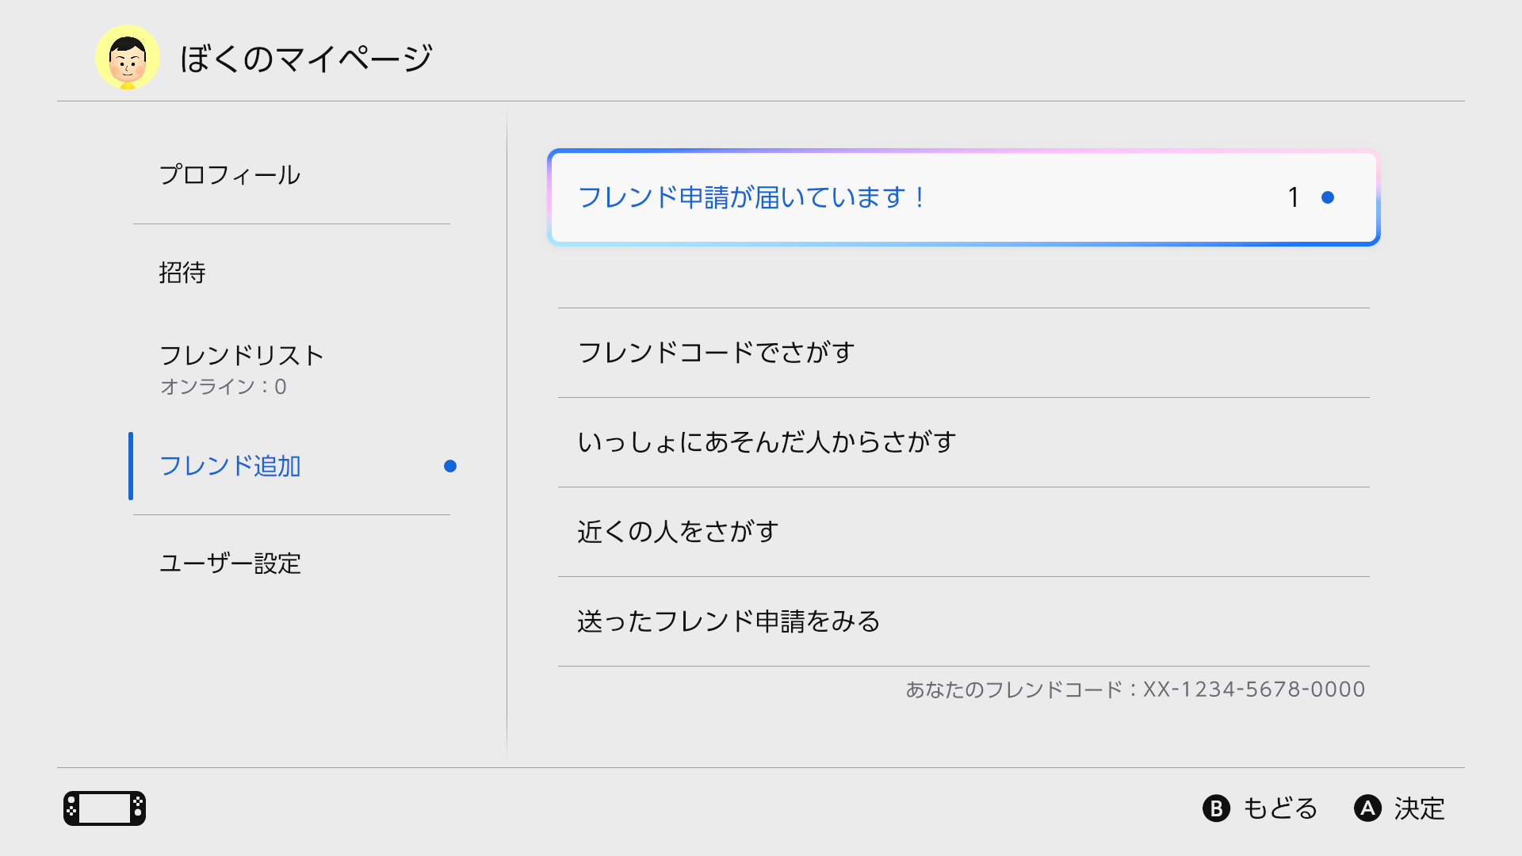
Task: Open the フレンド申請が届いています notification
Action: pyautogui.click(x=964, y=197)
